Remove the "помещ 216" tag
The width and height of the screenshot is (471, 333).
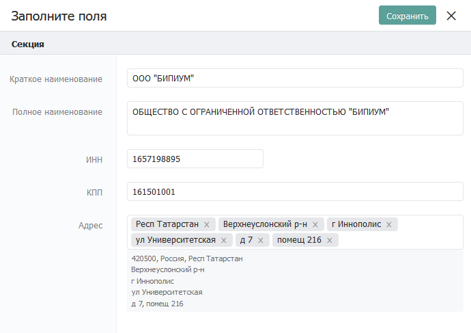pos(329,240)
